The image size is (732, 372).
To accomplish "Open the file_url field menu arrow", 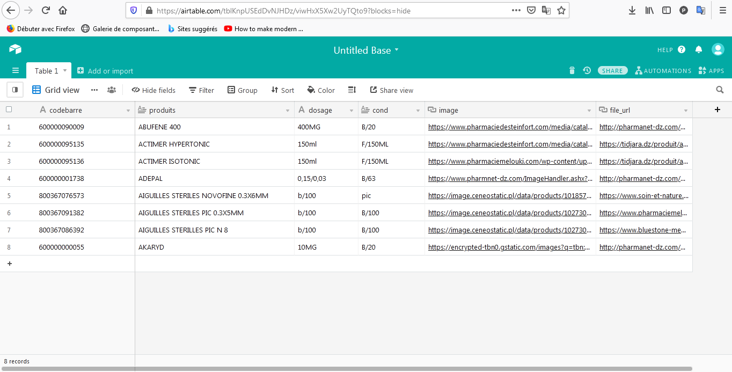I will point(686,111).
